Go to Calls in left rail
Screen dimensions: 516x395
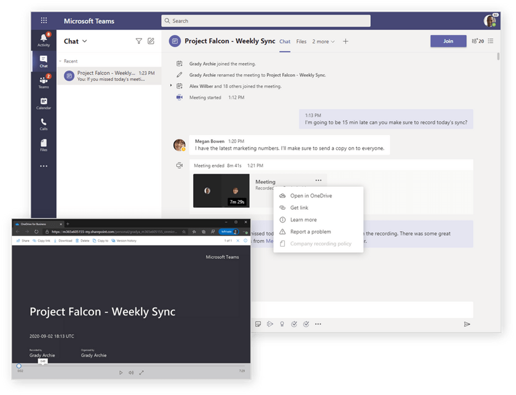43,124
